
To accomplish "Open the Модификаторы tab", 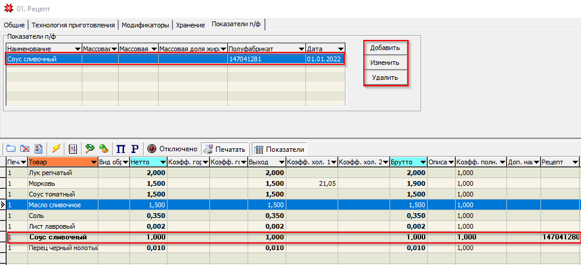I will pyautogui.click(x=146, y=25).
